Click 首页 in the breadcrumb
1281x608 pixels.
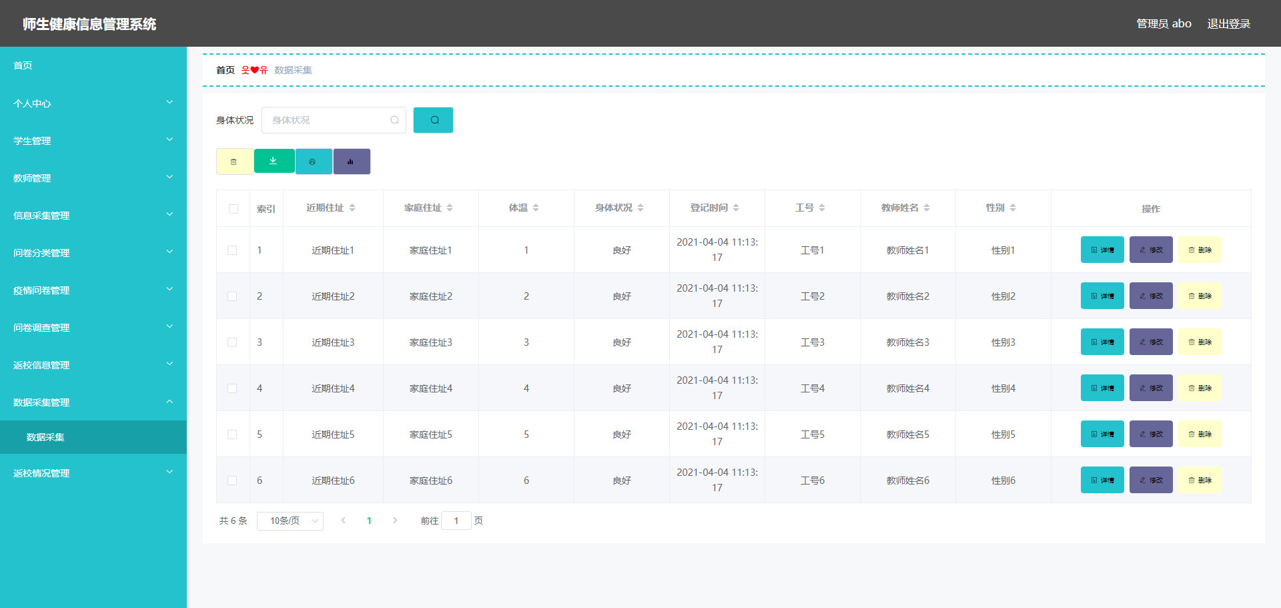click(x=226, y=70)
